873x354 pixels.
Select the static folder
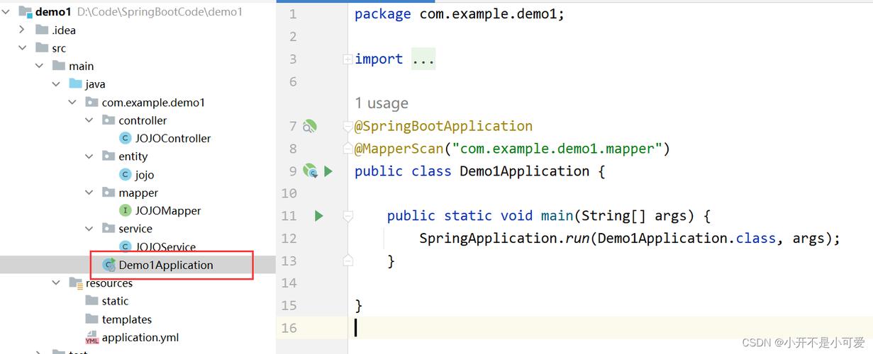tap(115, 301)
